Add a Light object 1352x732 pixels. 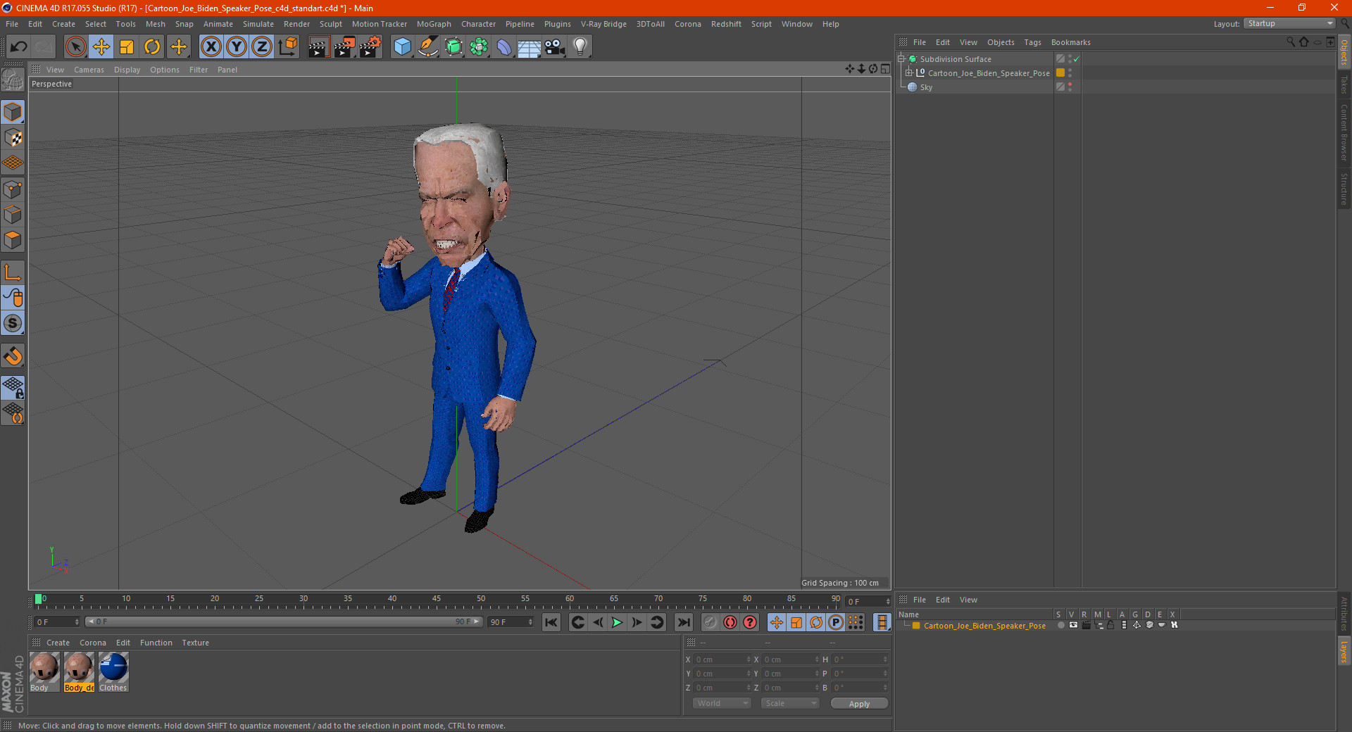[580, 47]
